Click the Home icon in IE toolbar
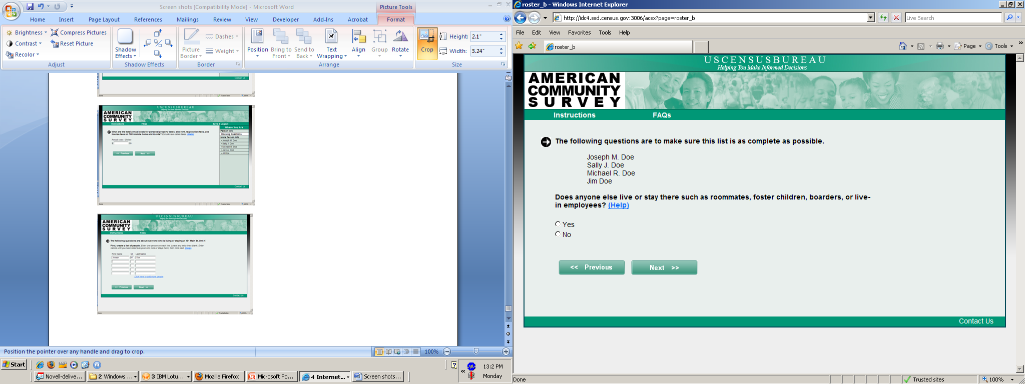This screenshot has width=1025, height=384. [902, 46]
